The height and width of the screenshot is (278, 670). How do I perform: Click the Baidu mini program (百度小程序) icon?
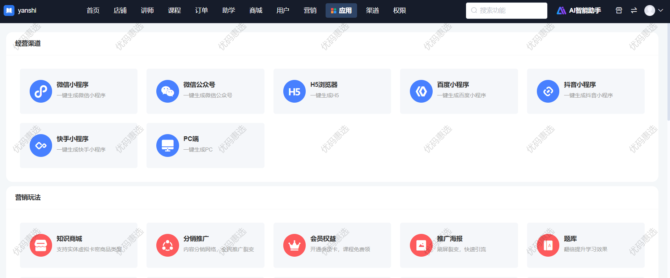point(421,91)
